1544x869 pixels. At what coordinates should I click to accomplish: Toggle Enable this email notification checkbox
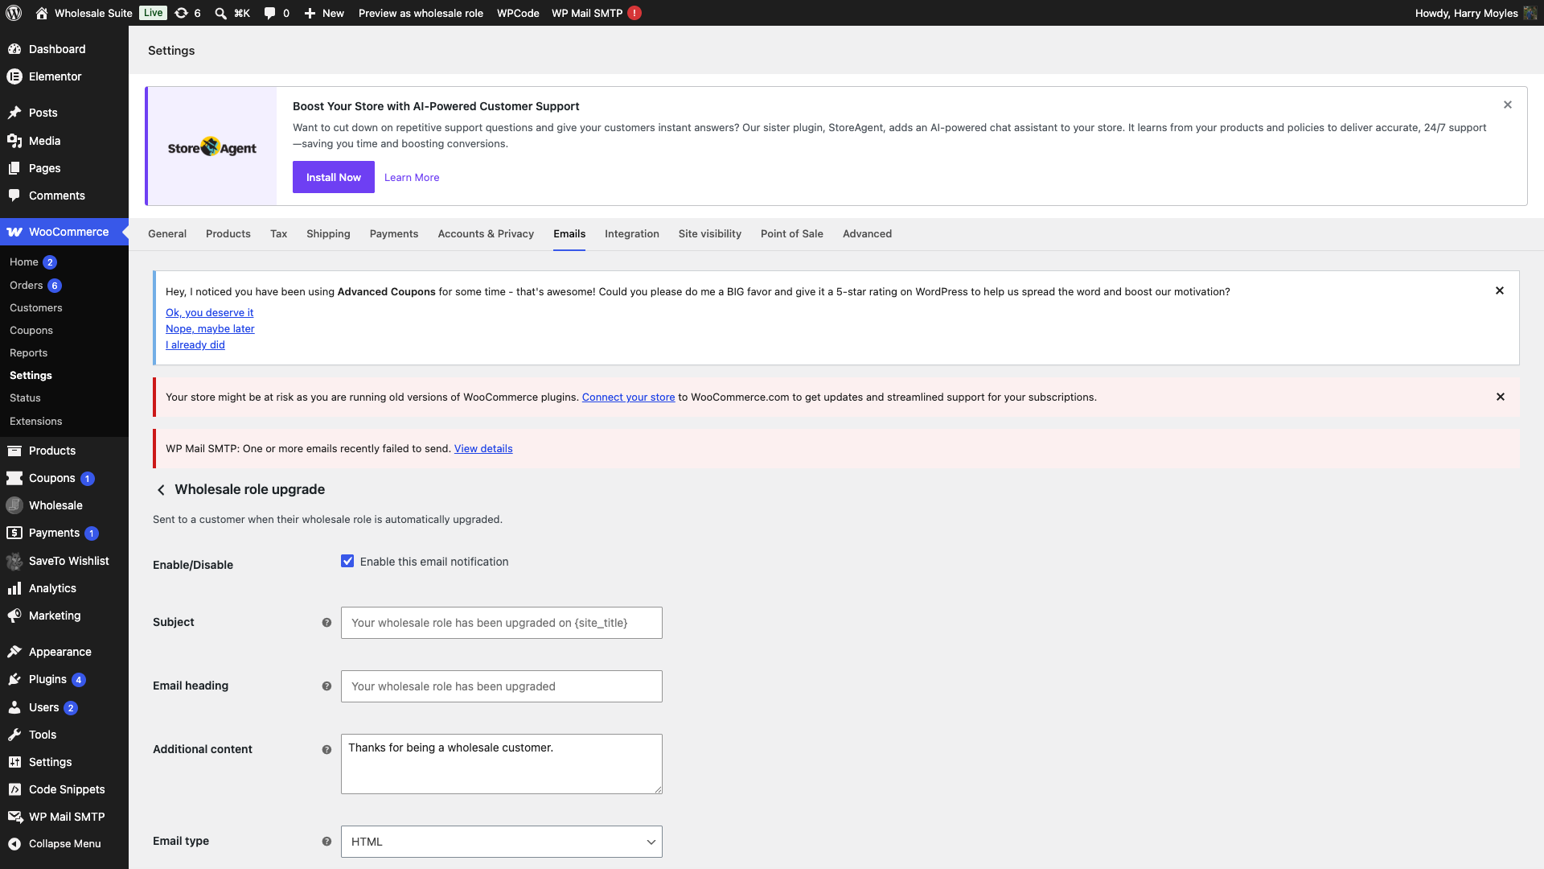(347, 562)
